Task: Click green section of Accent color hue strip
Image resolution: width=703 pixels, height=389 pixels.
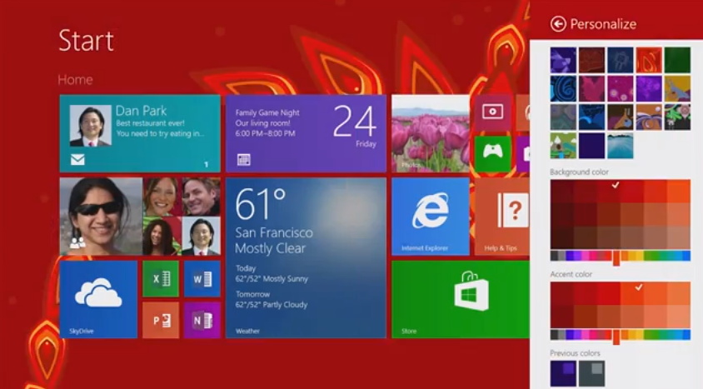Action: click(654, 334)
